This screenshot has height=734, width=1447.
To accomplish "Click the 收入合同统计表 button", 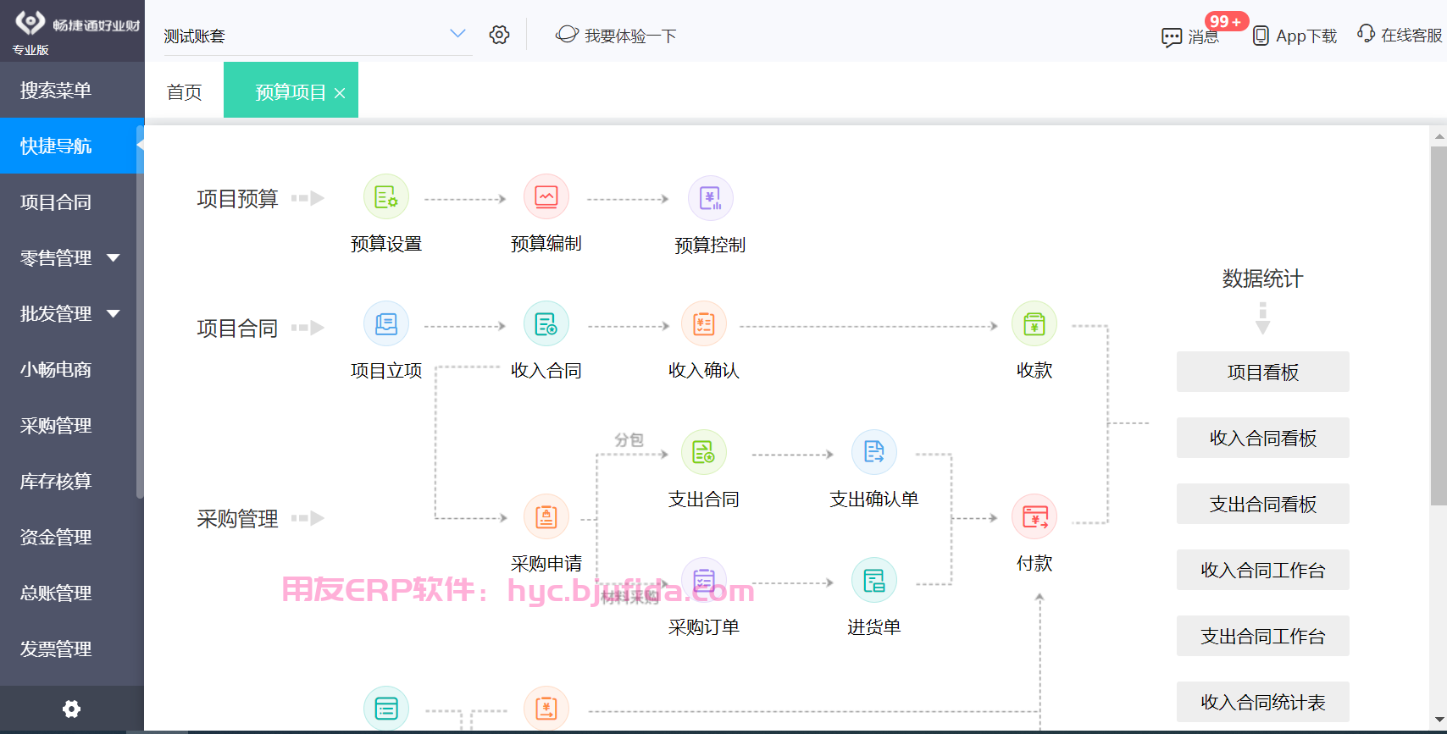I will [1263, 702].
